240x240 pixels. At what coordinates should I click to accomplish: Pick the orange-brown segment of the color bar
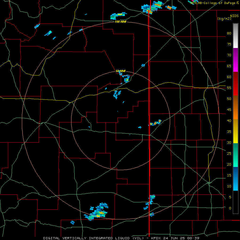[235, 107]
